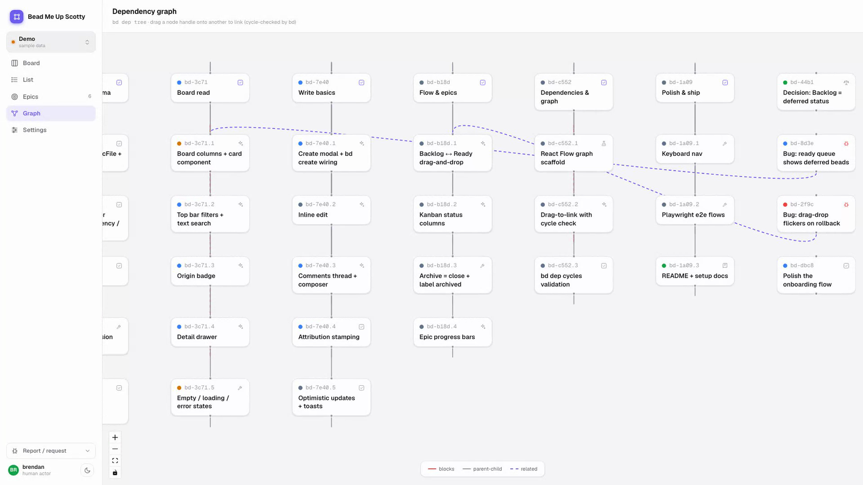Click the 'bd-3c71.4' ID label

pos(200,327)
